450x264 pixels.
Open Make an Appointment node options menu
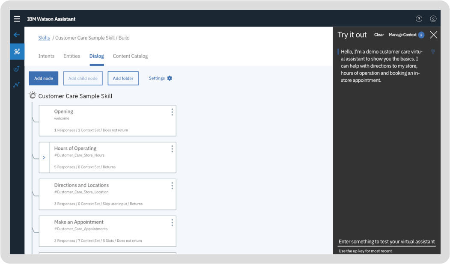click(172, 222)
